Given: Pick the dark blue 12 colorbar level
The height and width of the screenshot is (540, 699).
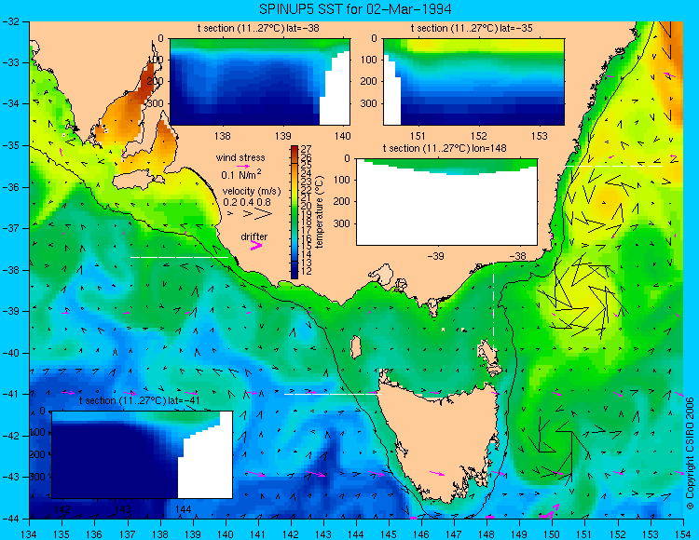Looking at the screenshot, I should 295,271.
